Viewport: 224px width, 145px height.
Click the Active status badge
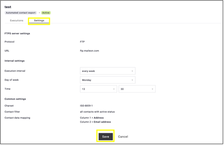46,13
